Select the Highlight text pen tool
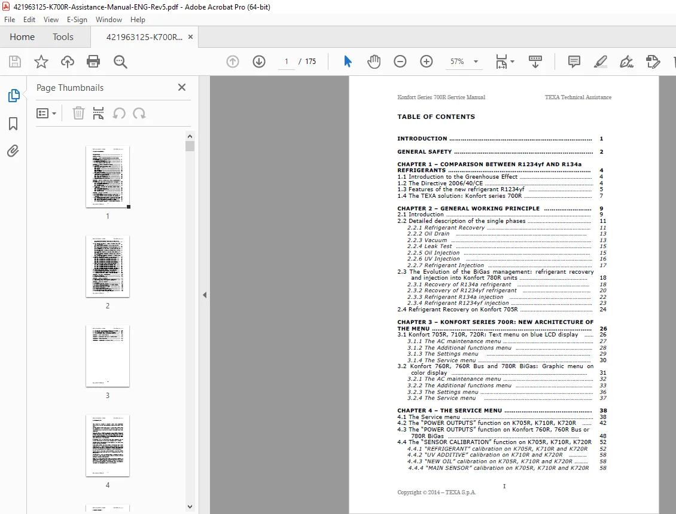This screenshot has width=676, height=514. pos(601,62)
